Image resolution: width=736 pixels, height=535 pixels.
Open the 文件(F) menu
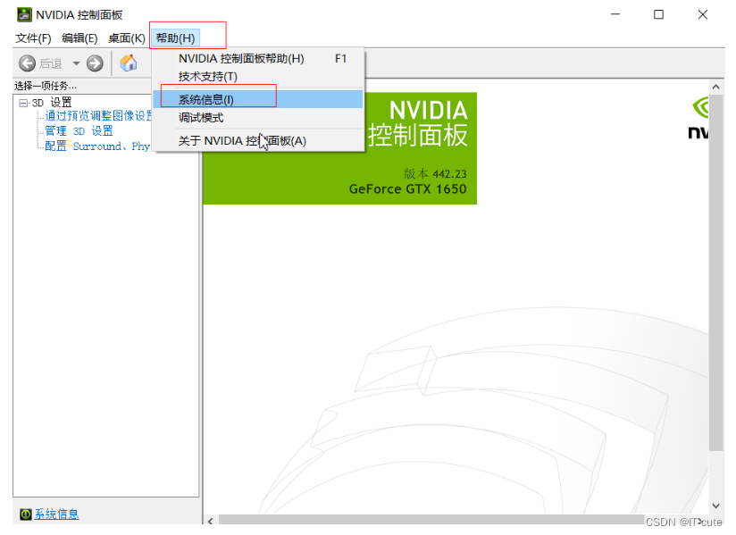[33, 38]
